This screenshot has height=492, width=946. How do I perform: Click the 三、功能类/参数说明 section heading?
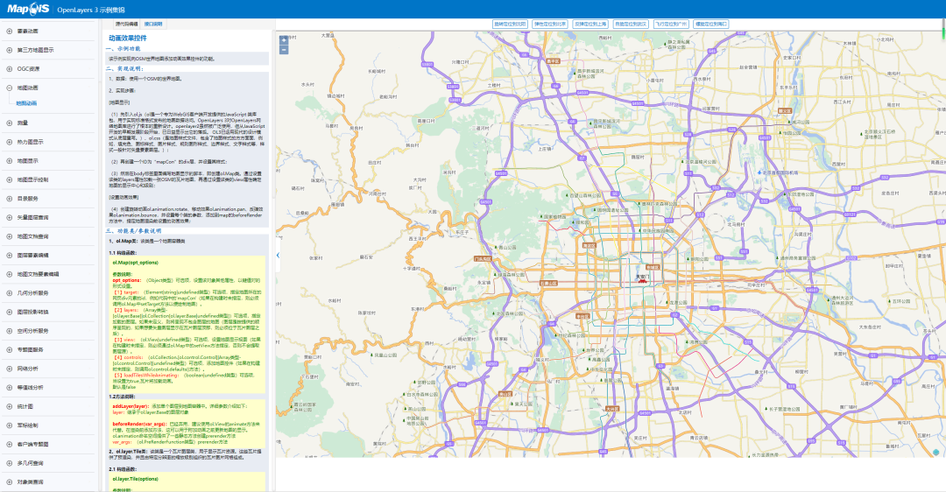[x=133, y=231]
